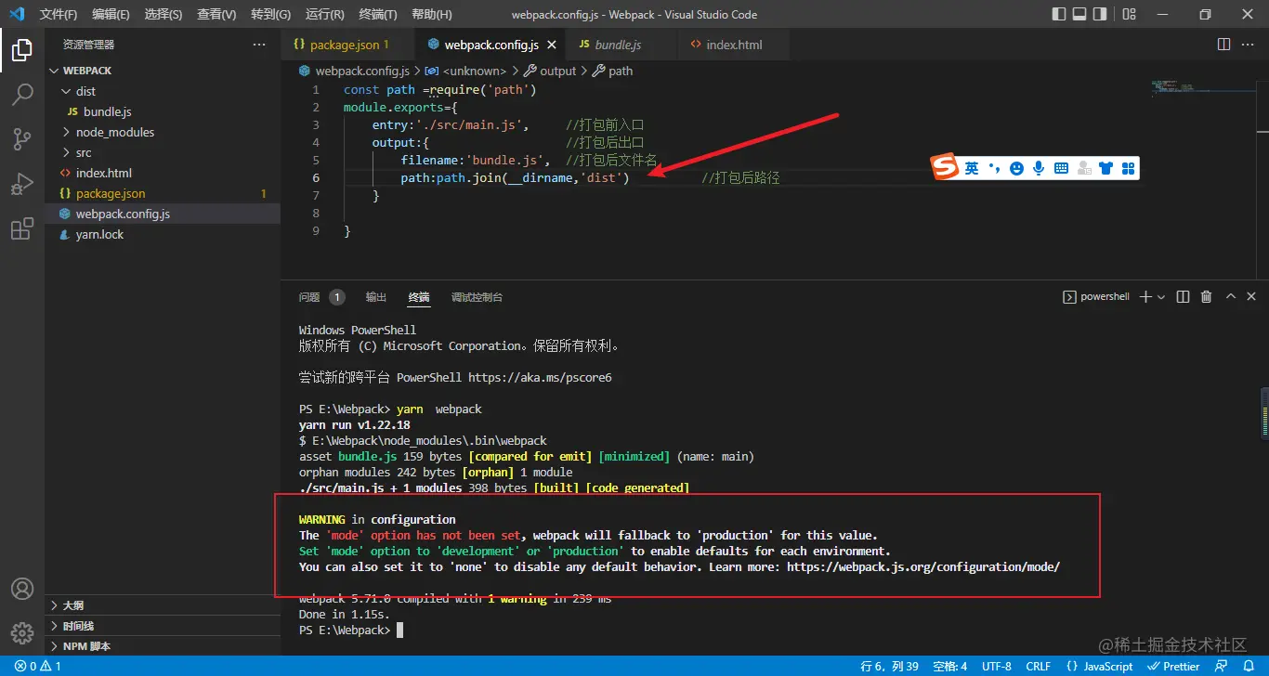The image size is (1269, 676).
Task: Open editor more actions ellipsis
Action: pyautogui.click(x=1249, y=45)
